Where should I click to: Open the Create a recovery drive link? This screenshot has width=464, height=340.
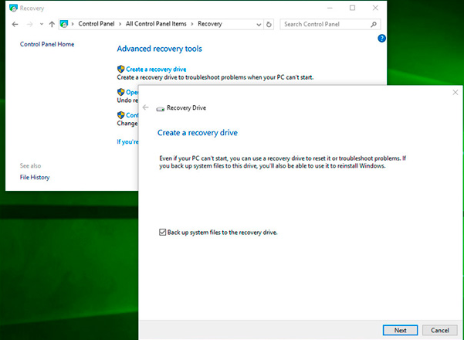point(156,70)
